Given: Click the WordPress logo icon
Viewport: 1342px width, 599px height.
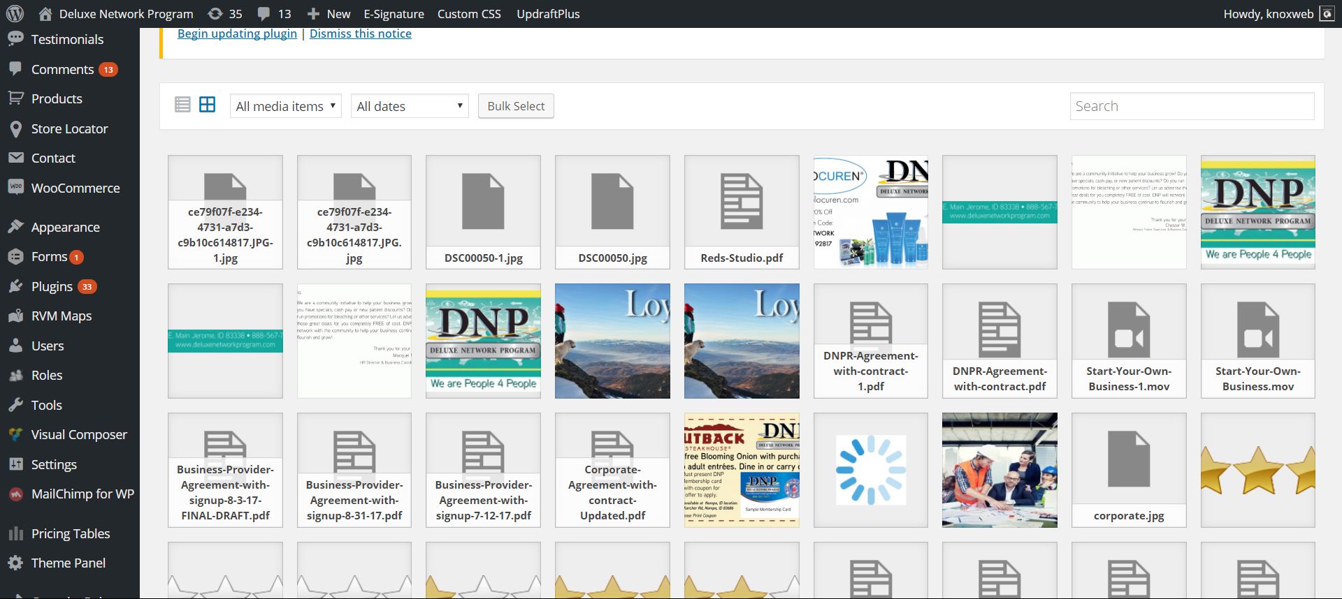Looking at the screenshot, I should point(15,14).
